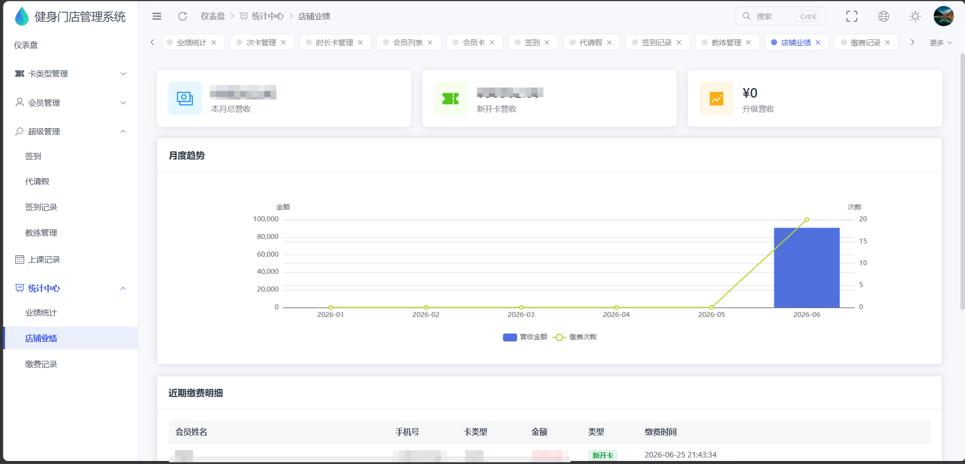The width and height of the screenshot is (965, 464).
Task: Click the 2026-06 payment count point
Action: 807,219
